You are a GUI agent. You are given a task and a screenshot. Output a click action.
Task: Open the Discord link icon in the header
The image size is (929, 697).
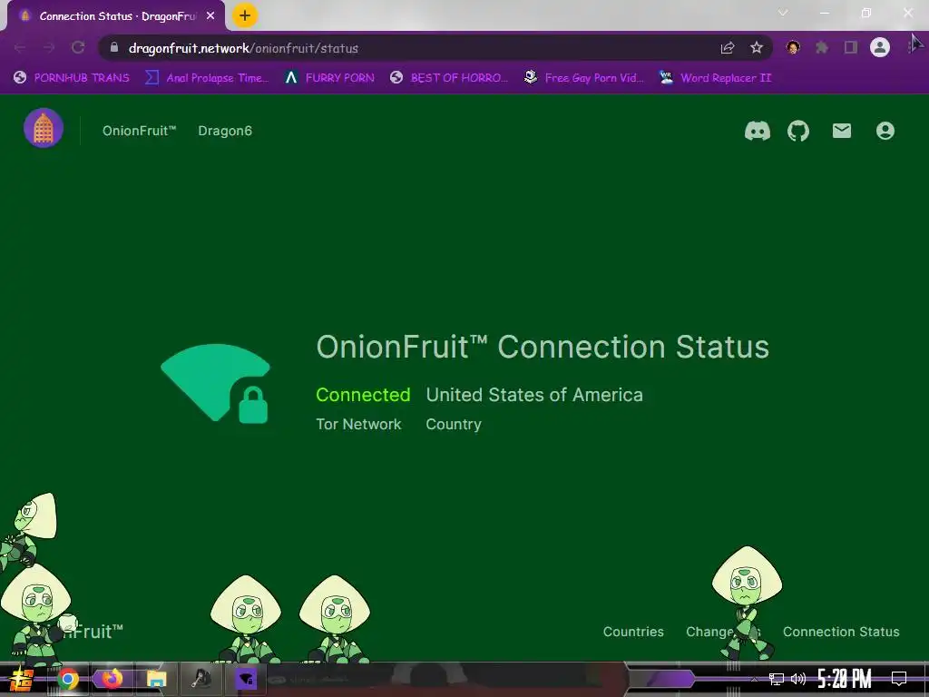(x=758, y=131)
